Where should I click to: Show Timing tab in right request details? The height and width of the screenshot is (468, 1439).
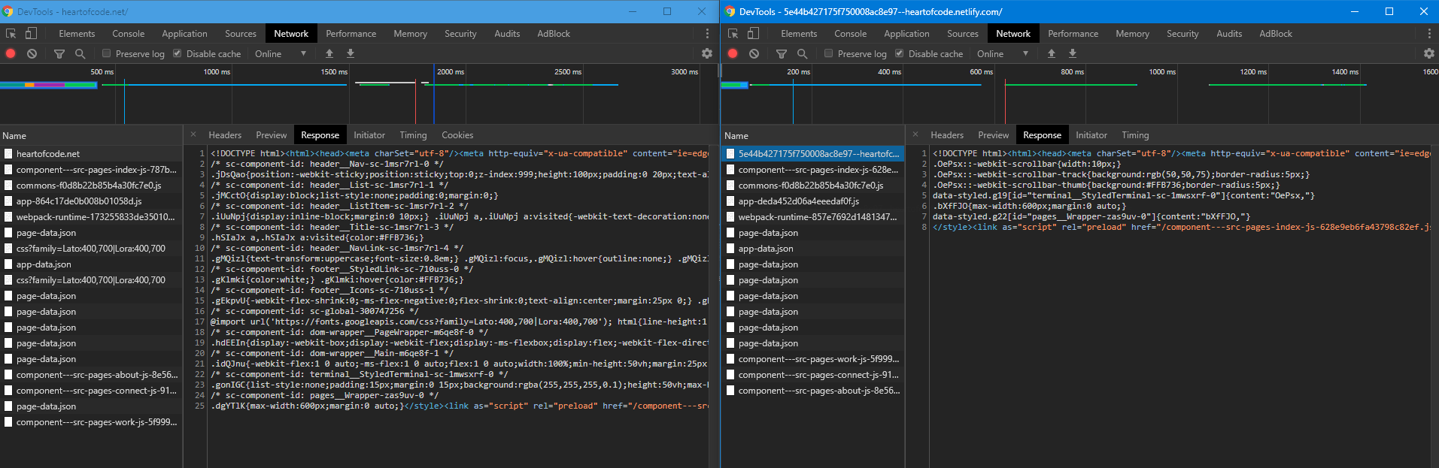click(1135, 135)
